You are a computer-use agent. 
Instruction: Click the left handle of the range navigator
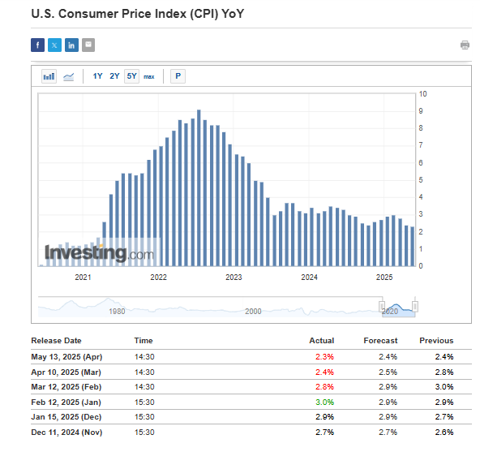382,306
